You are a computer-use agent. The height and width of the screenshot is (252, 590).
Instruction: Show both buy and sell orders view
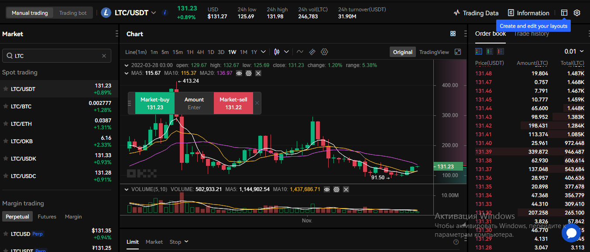[x=479, y=51]
